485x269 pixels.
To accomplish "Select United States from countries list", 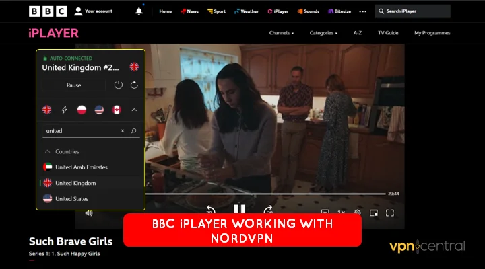I will click(91, 199).
